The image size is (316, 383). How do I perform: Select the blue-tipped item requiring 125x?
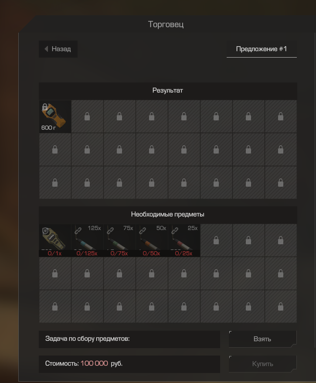coord(87,240)
